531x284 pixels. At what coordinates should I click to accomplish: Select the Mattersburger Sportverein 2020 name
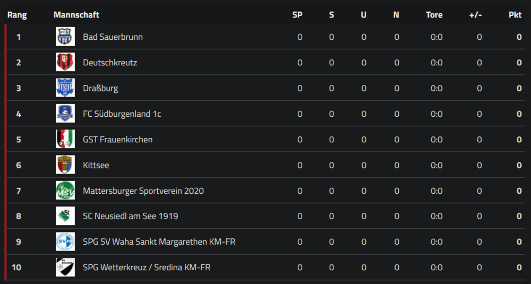pos(143,191)
